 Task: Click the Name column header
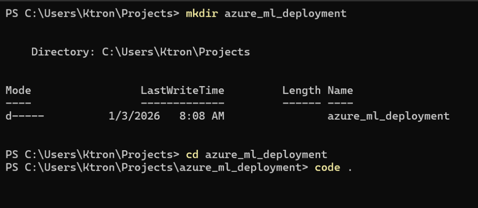(x=340, y=90)
